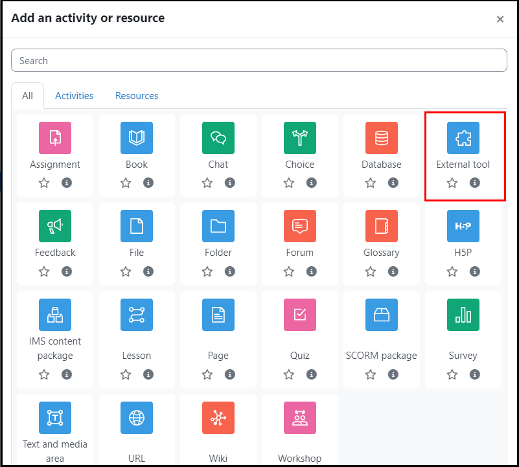This screenshot has height=467, width=519.
Task: Star the Assignment activity as favourite
Action: [x=44, y=183]
